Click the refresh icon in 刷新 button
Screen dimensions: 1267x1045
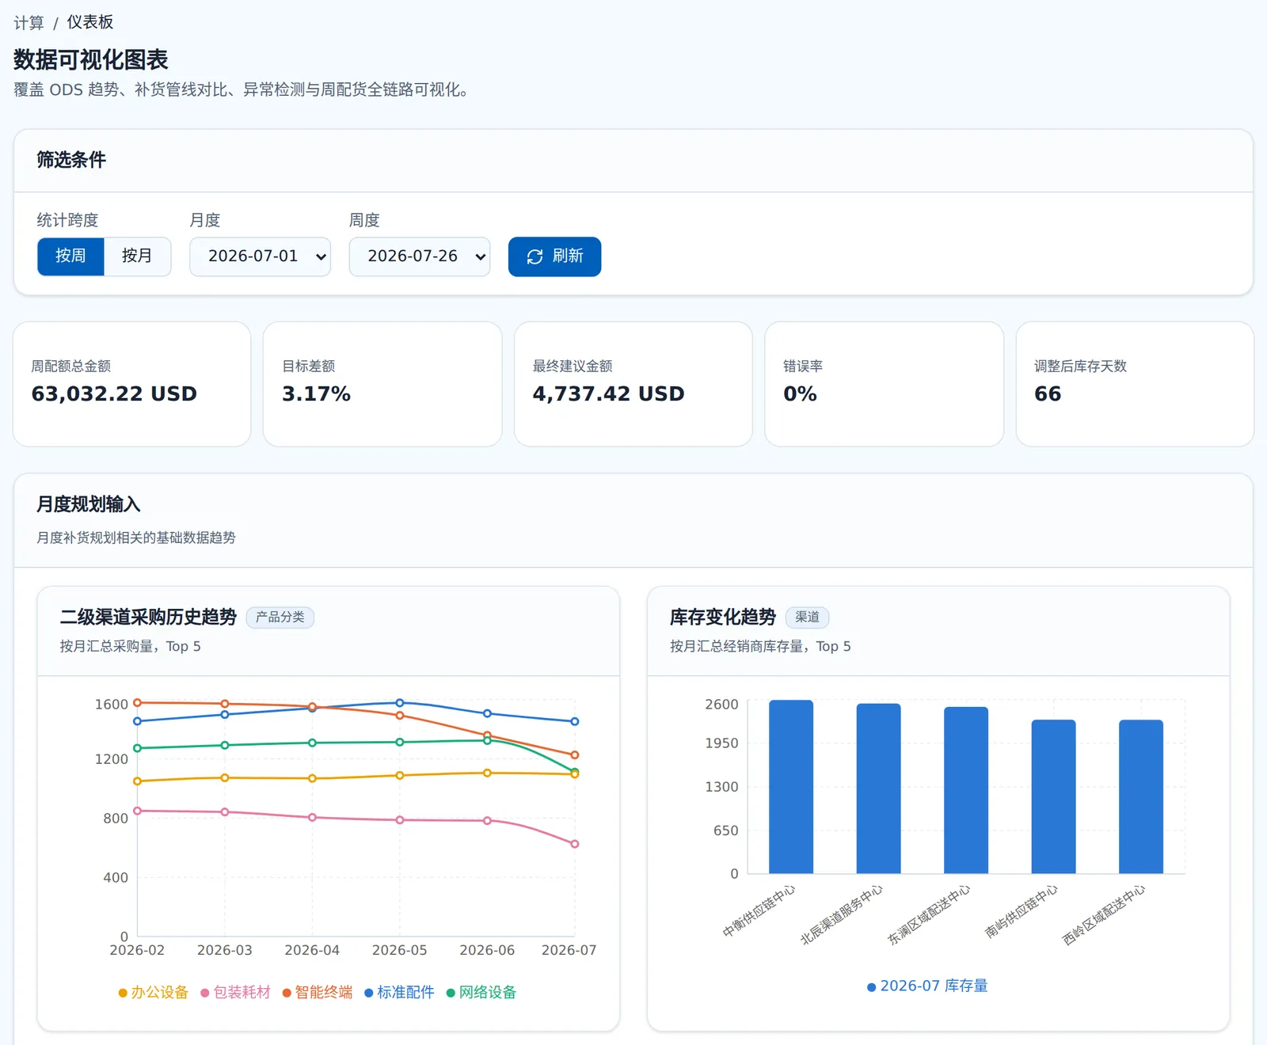click(x=535, y=256)
